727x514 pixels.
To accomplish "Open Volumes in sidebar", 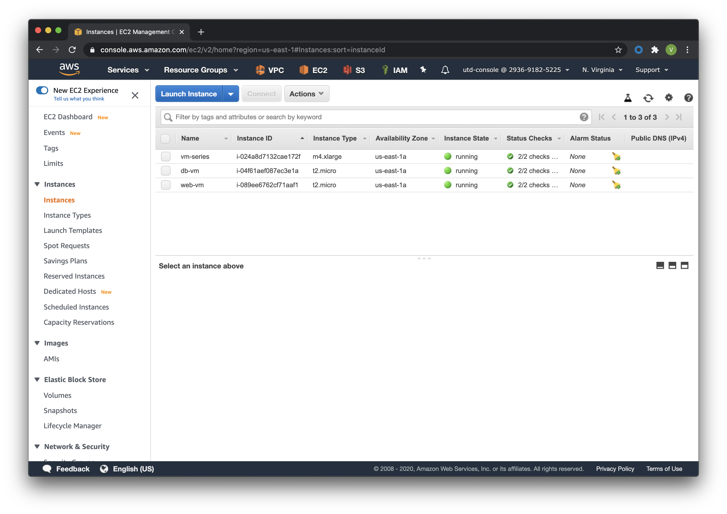I will 57,395.
